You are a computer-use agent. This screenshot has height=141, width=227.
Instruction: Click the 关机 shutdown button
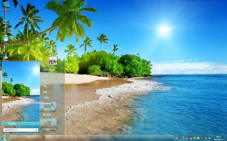tap(47, 130)
